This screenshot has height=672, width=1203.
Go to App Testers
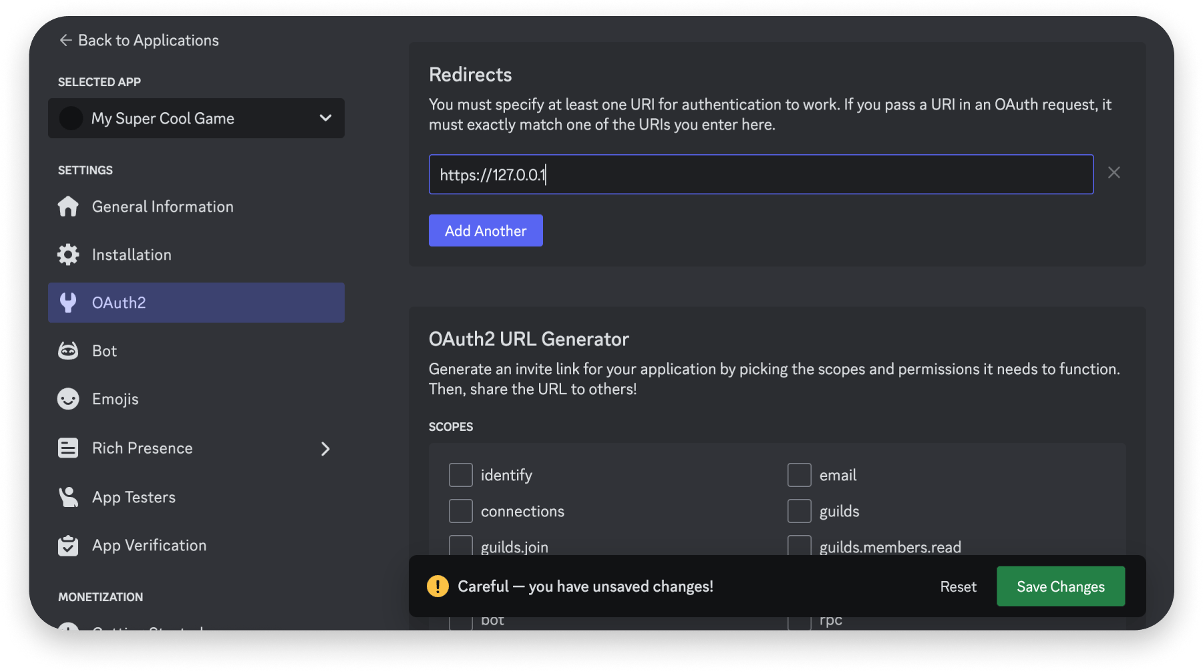tap(196, 497)
